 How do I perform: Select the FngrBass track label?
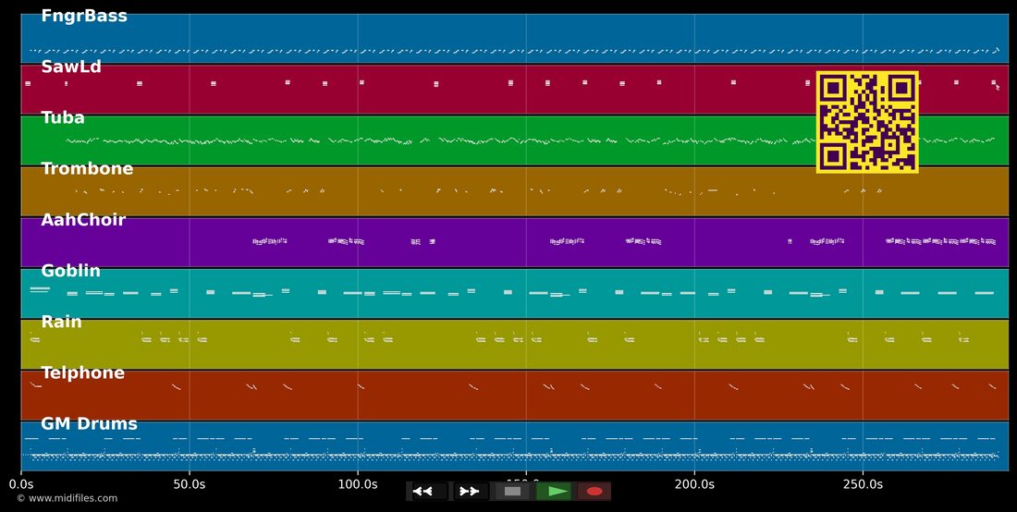[84, 17]
